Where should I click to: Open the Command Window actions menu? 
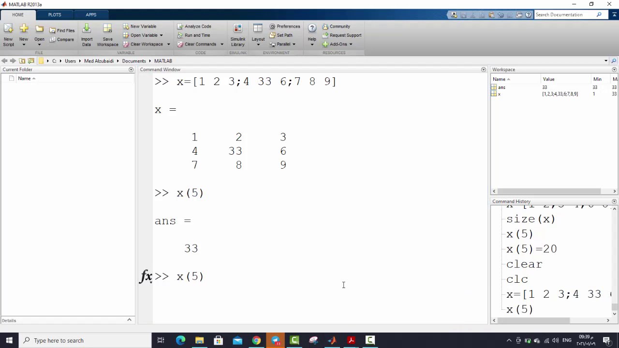[x=484, y=70]
